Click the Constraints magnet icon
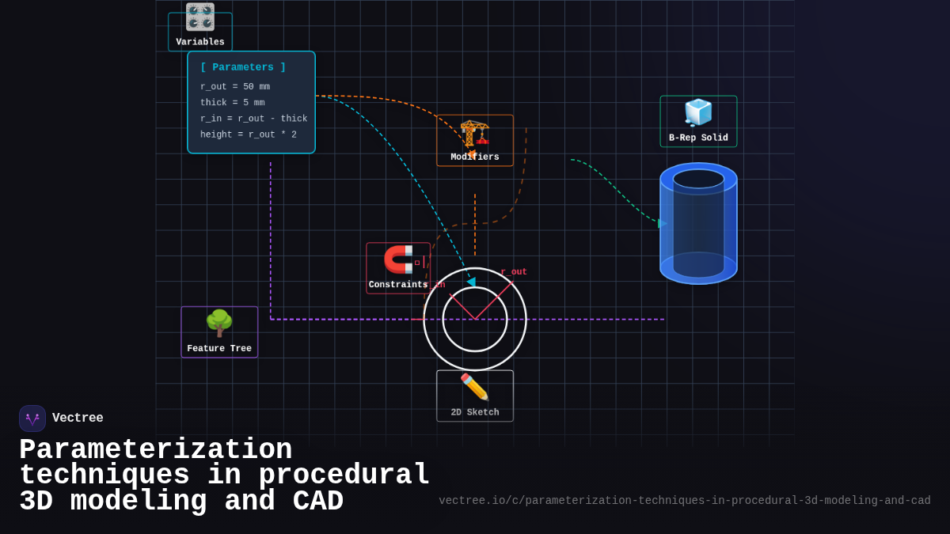Screen dimensions: 950x534 tap(400, 259)
